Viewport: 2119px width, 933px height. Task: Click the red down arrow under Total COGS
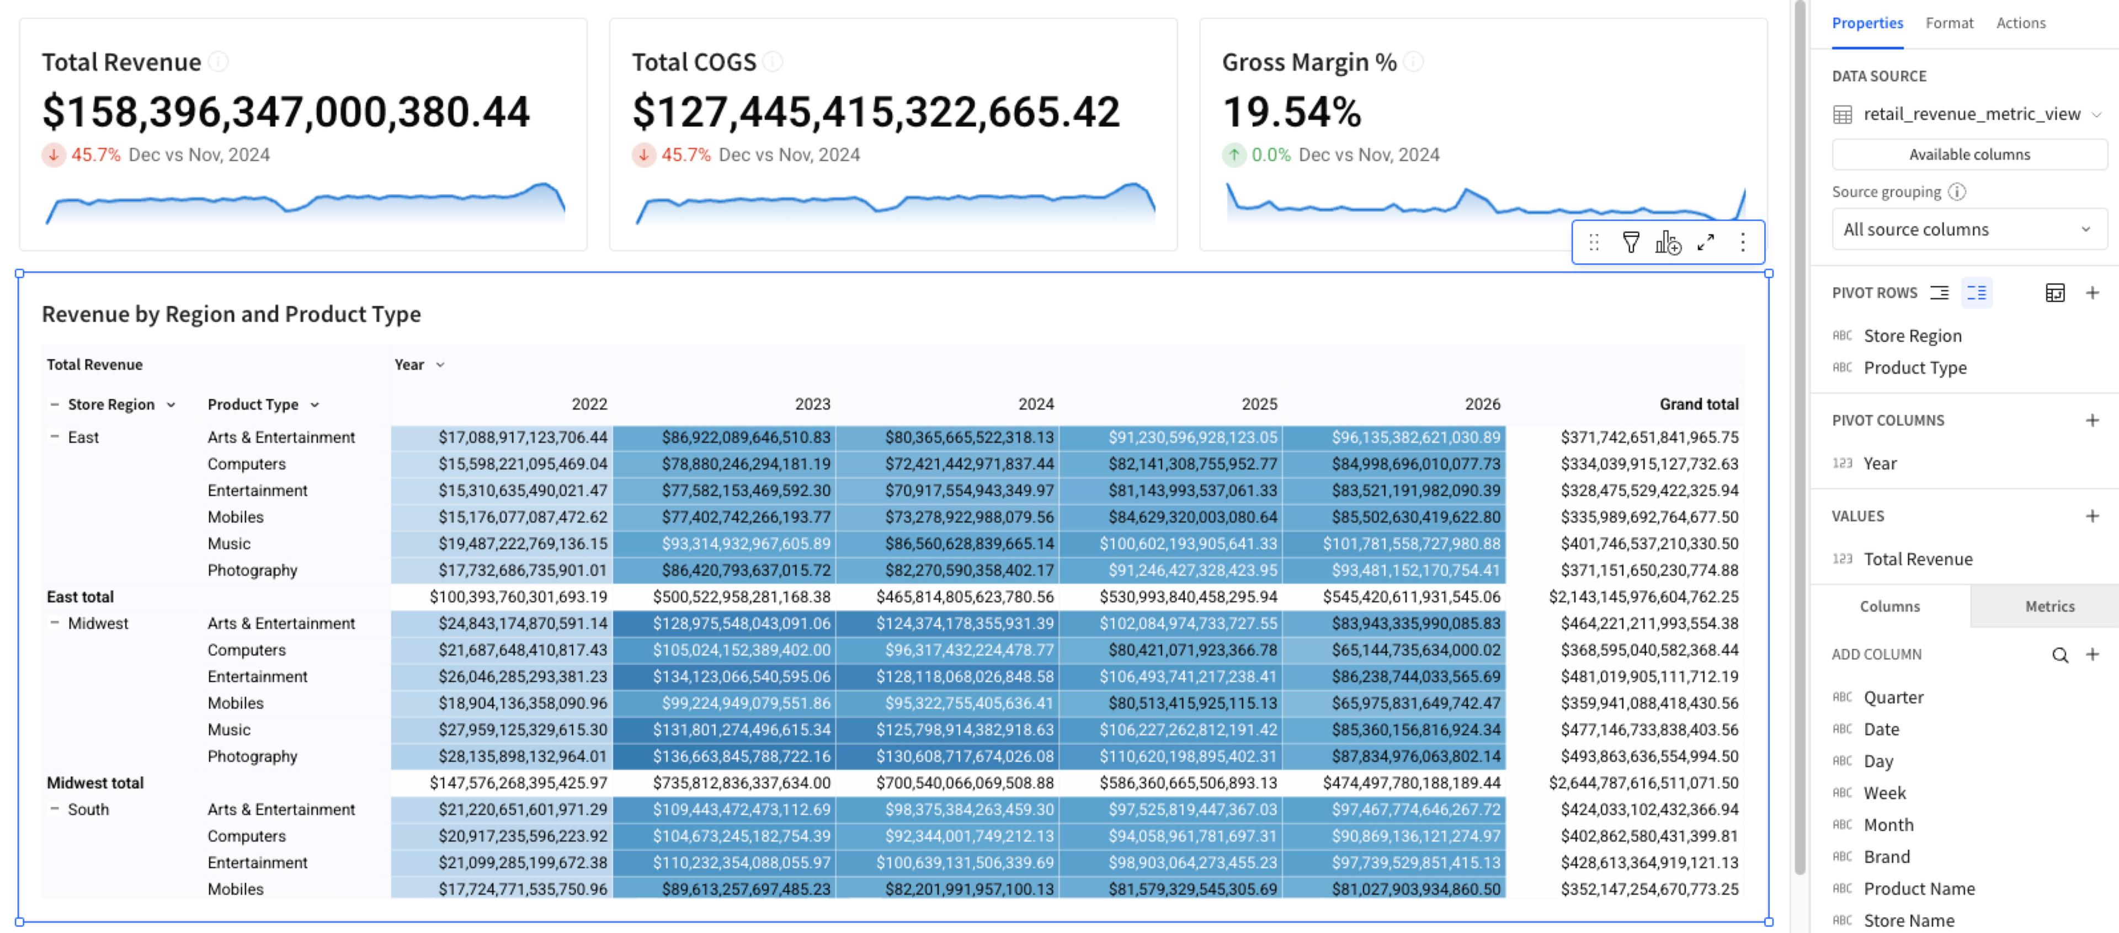point(643,154)
